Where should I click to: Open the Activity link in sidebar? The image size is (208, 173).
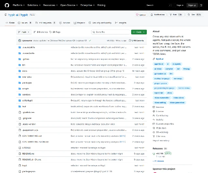point(158,119)
